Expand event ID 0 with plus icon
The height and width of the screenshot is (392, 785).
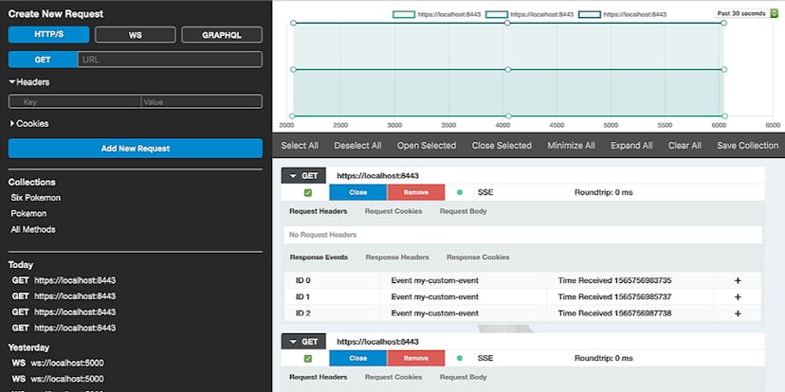click(x=738, y=280)
